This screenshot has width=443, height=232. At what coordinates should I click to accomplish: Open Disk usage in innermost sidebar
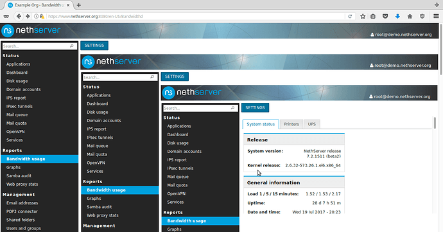(x=178, y=143)
